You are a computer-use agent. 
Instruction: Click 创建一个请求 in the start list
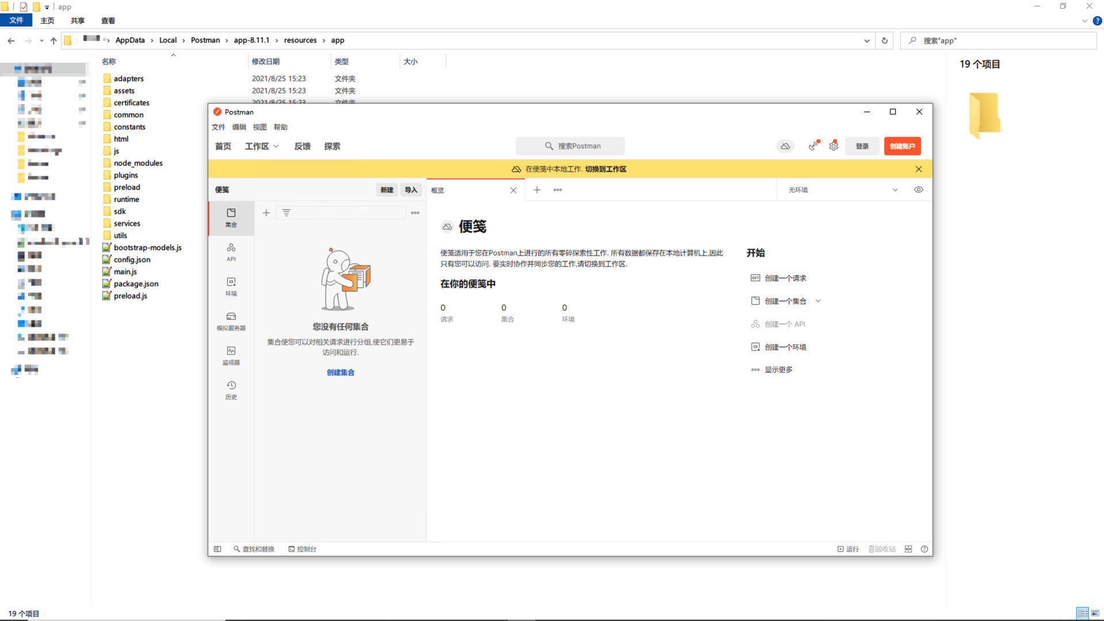click(x=779, y=278)
